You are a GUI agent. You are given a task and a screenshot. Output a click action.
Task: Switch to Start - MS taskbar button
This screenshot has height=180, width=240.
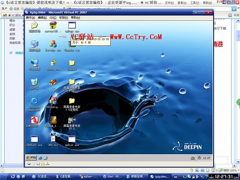113,177
